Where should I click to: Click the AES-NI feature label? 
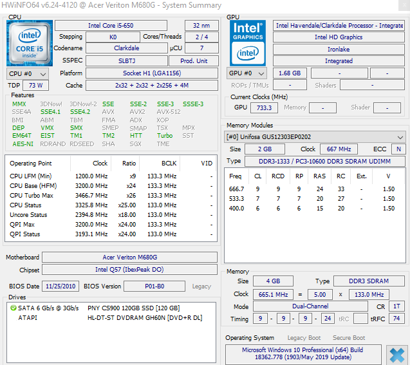pyautogui.click(x=23, y=144)
